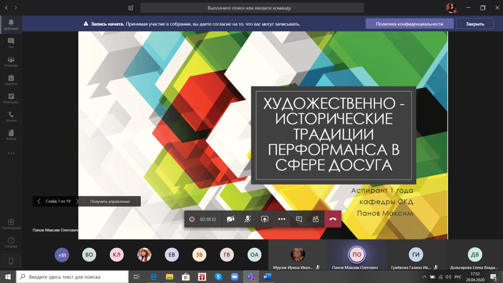Open the Teams section in sidebar
Viewport: 503px width, 283px height.
pyautogui.click(x=11, y=62)
